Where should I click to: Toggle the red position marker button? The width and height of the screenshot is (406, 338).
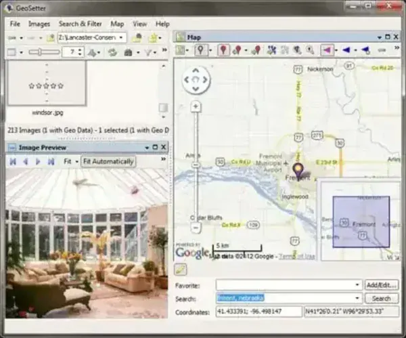(223, 49)
